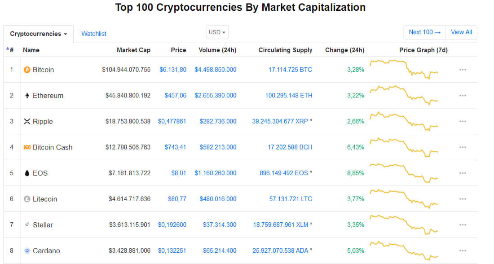Click the Bitcoin coin logo
The width and height of the screenshot is (494, 264).
[x=27, y=70]
